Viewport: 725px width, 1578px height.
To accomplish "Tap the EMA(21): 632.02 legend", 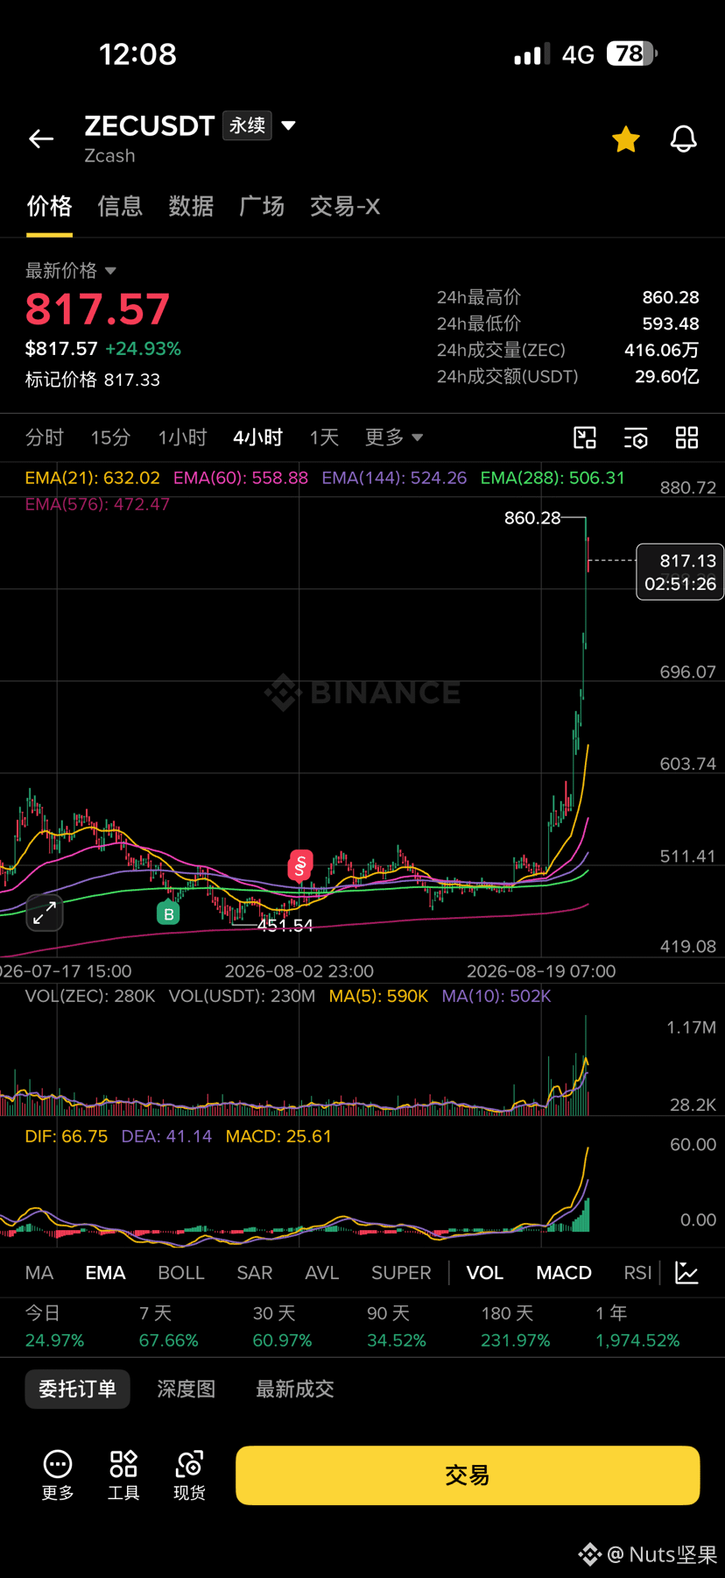I will (x=93, y=478).
